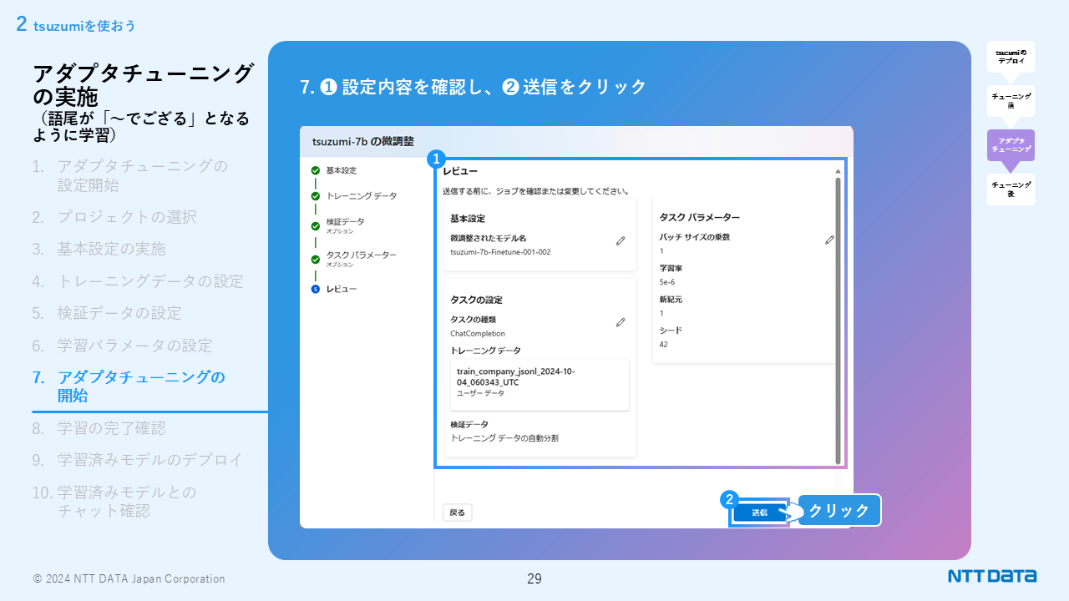Click the ChatCompletion task type value
The width and height of the screenshot is (1069, 601).
[478, 333]
